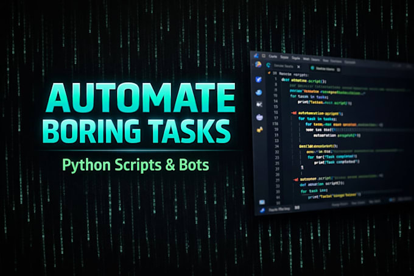Click the app logo in the editor title bar

pos(256,55)
